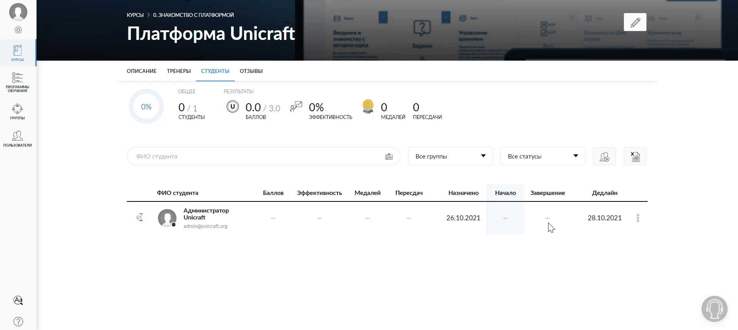Open breadcrumb 0. Знакомство с платформой
738x330 pixels.
(x=193, y=15)
